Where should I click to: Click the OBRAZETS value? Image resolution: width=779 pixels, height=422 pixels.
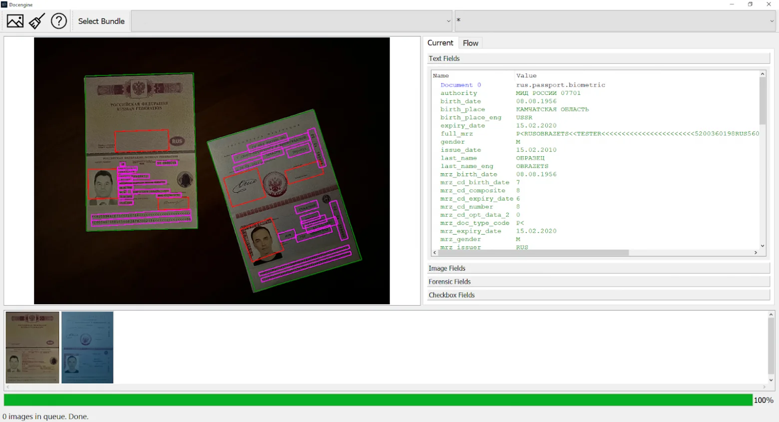(x=532, y=166)
